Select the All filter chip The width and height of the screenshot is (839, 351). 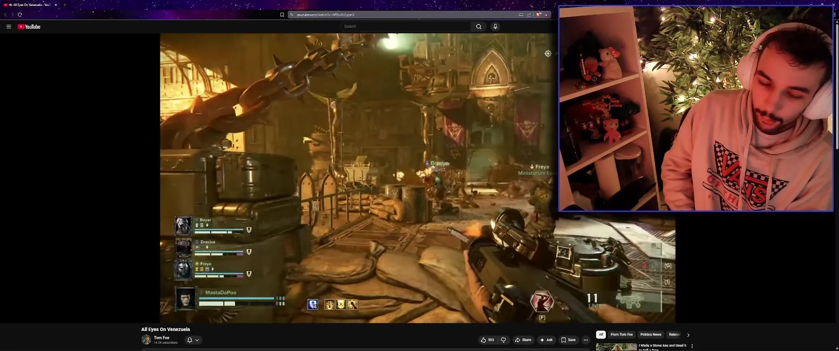[601, 334]
